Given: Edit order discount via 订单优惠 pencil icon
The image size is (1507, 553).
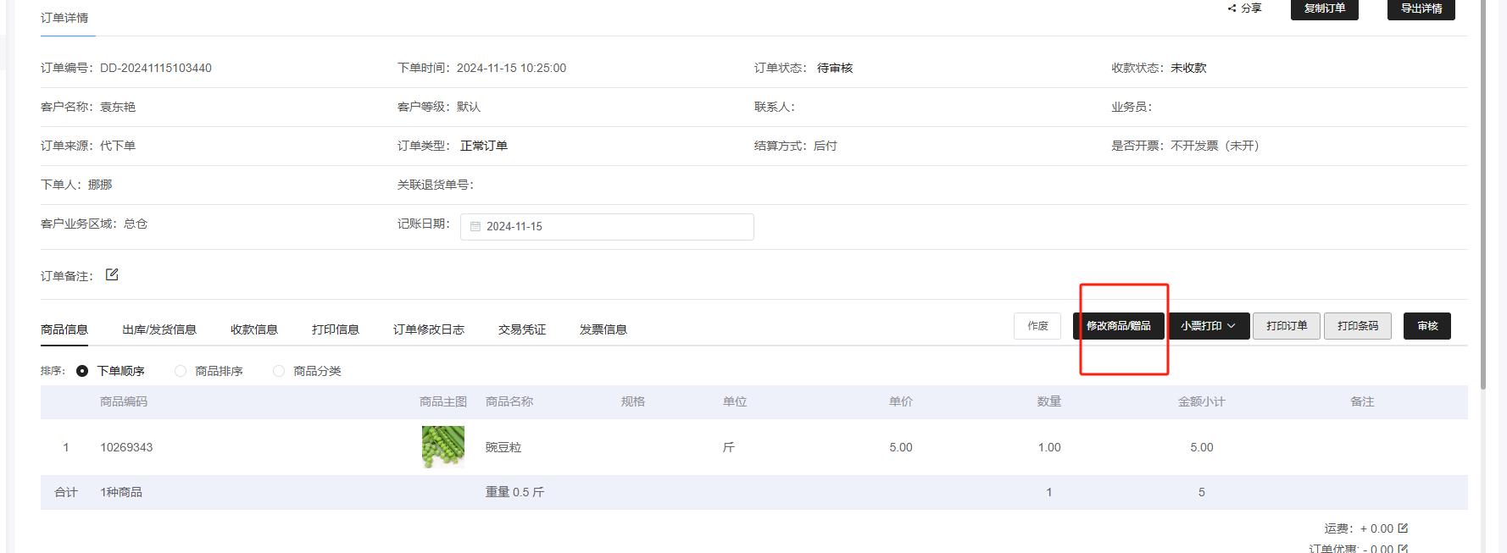Looking at the screenshot, I should [1403, 548].
